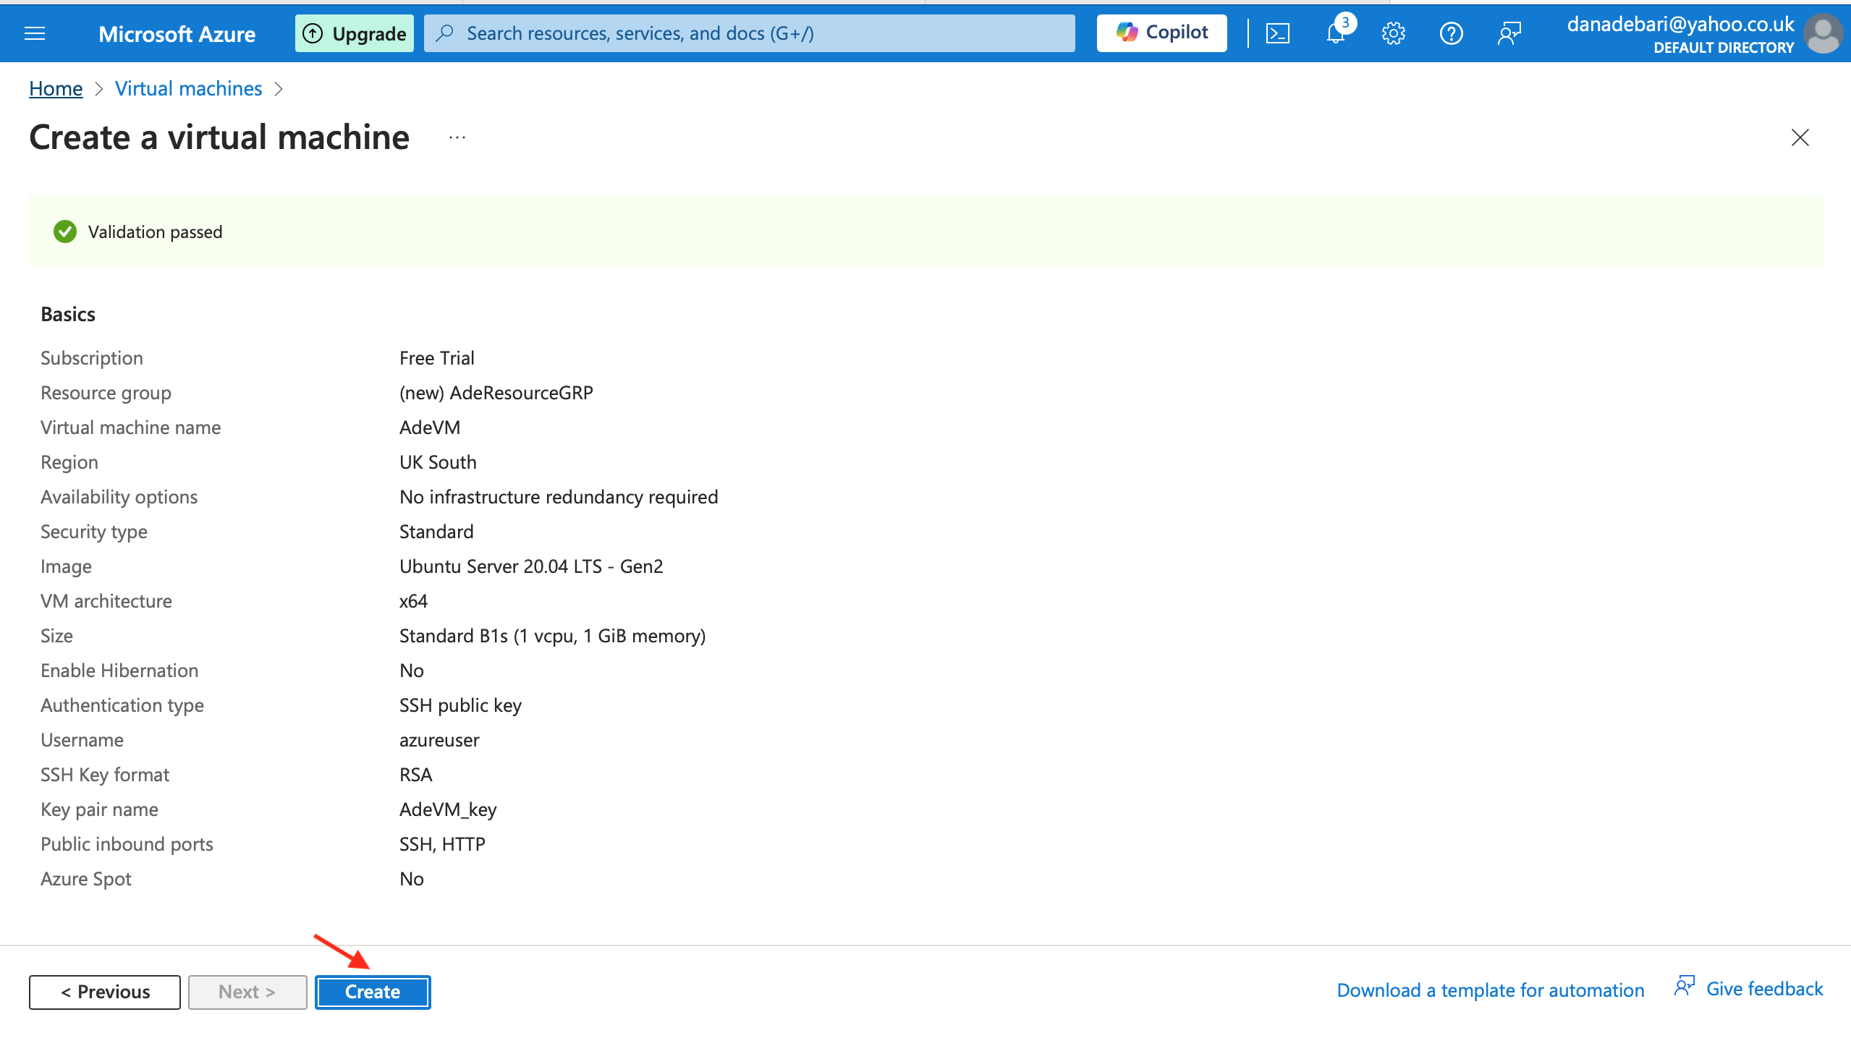Open portal settings gear

pyautogui.click(x=1393, y=33)
